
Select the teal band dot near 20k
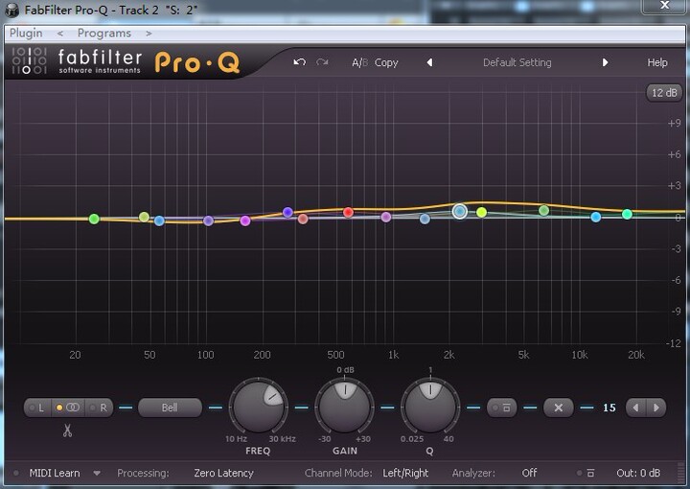[x=627, y=214]
